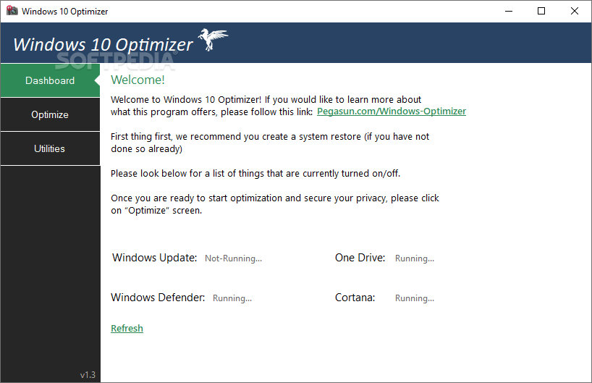This screenshot has height=383, width=592.
Task: Click the 'One Drive:' label
Action: click(360, 258)
